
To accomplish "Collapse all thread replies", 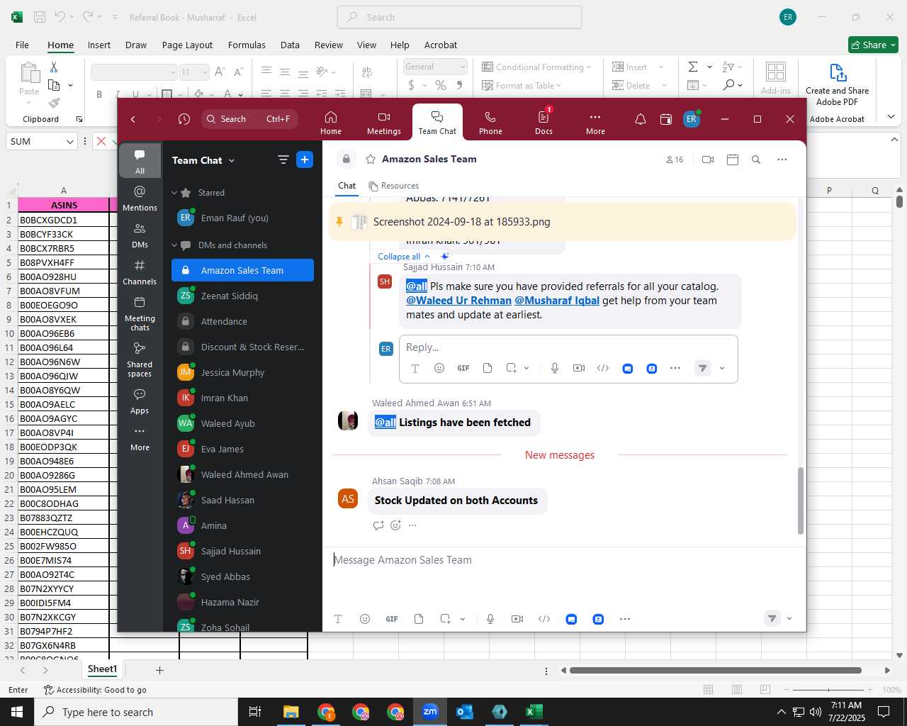I will point(404,257).
